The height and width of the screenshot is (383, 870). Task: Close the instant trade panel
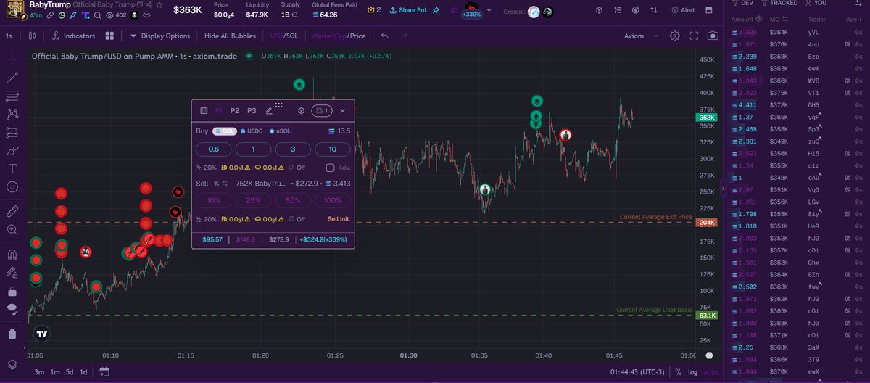pyautogui.click(x=342, y=111)
